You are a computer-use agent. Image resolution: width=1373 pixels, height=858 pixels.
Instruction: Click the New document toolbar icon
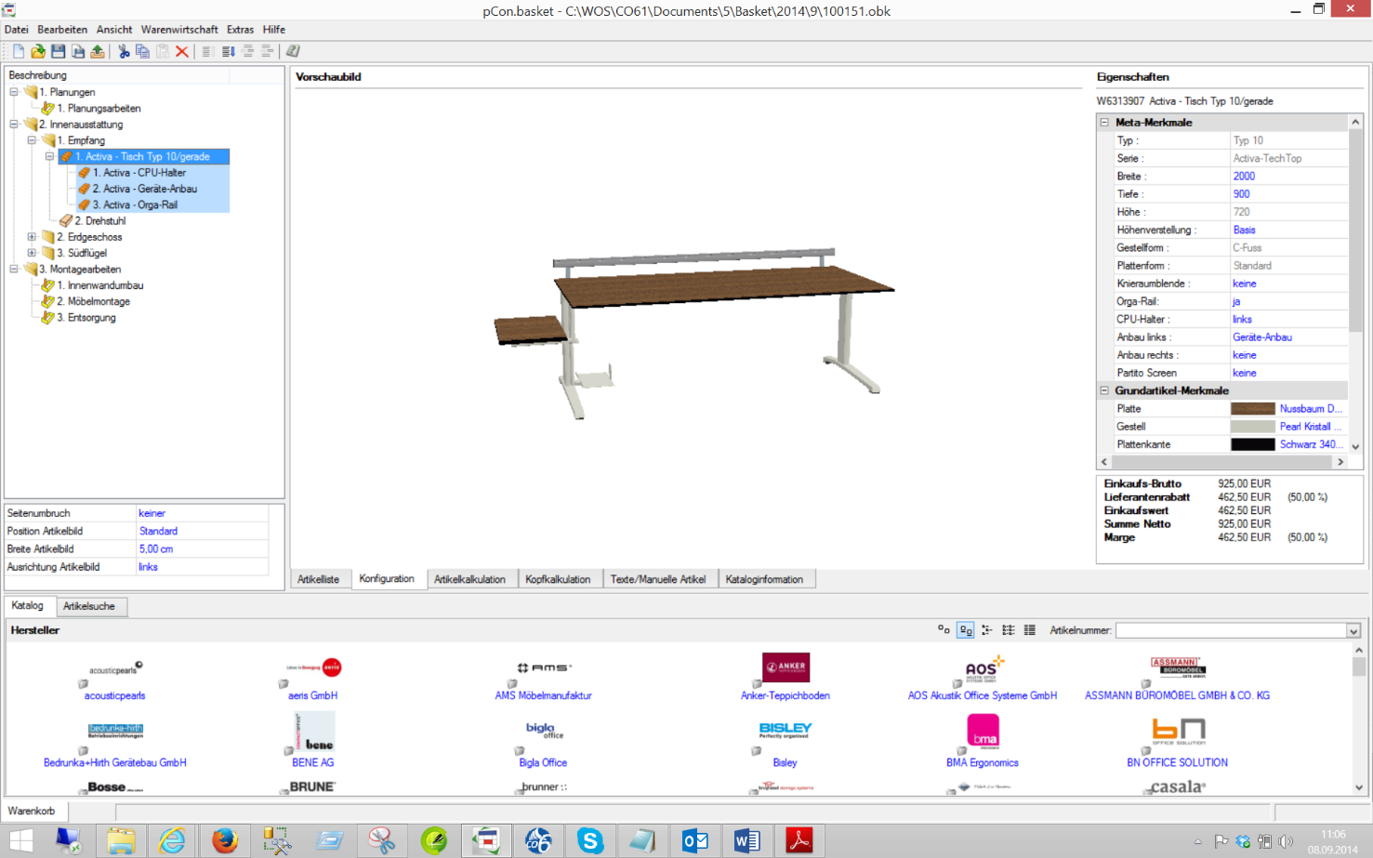point(19,51)
